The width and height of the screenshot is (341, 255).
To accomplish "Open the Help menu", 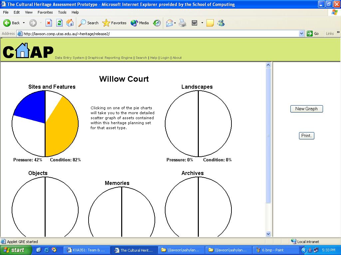I will coord(75,12).
